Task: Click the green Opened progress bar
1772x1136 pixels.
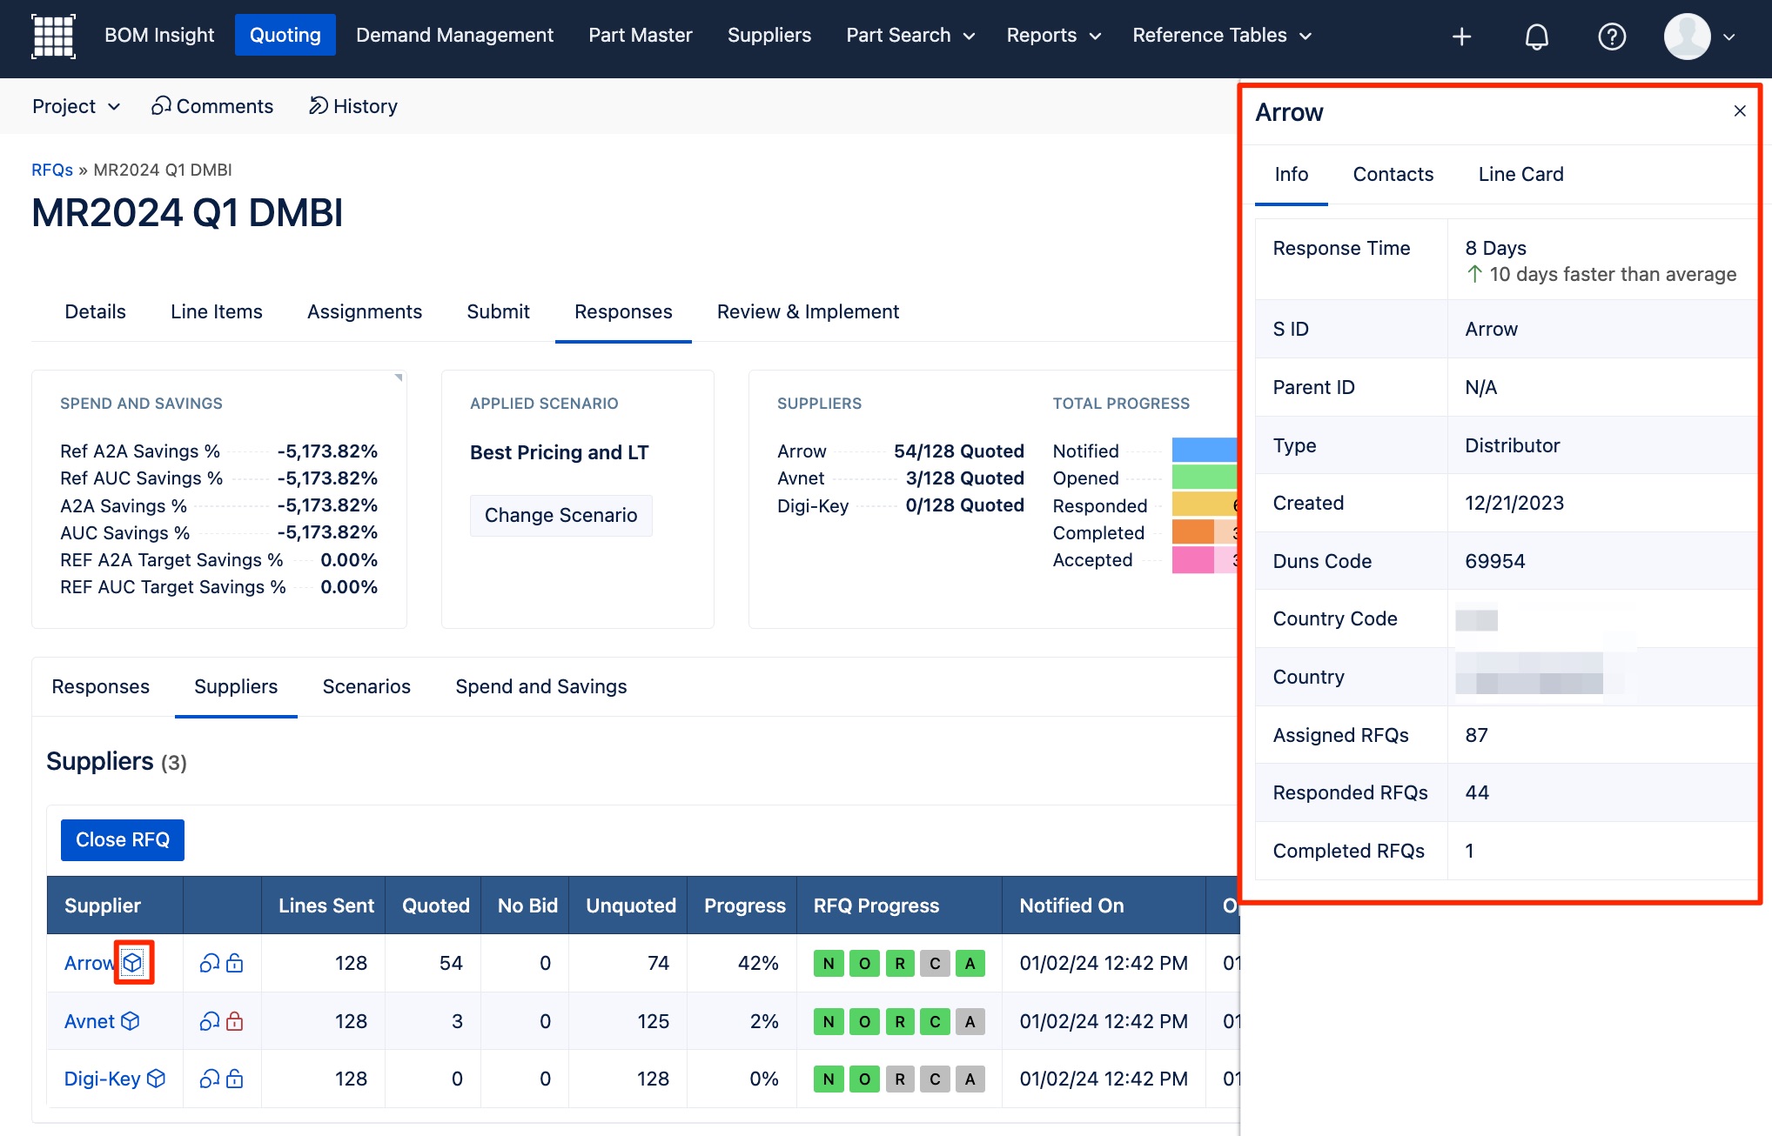Action: coord(1205,477)
